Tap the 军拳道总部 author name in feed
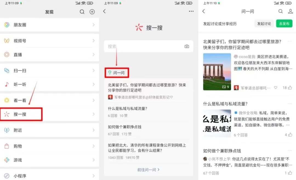This screenshot has height=180, width=296. point(255,88)
